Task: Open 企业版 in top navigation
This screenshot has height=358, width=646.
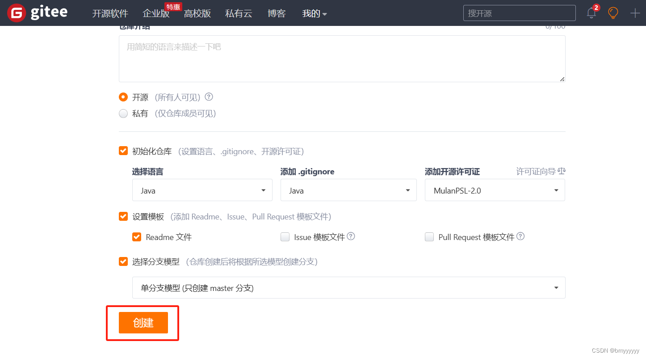Action: point(156,13)
